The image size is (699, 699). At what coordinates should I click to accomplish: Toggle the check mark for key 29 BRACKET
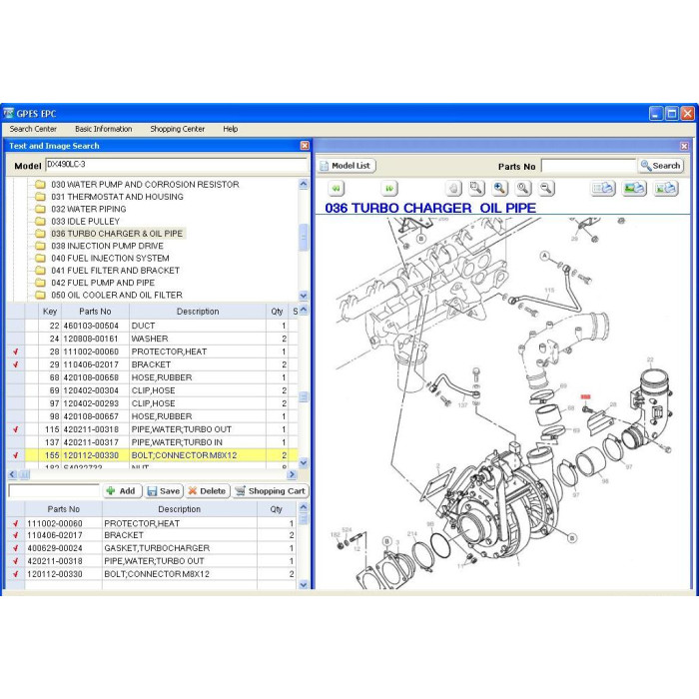(16, 364)
